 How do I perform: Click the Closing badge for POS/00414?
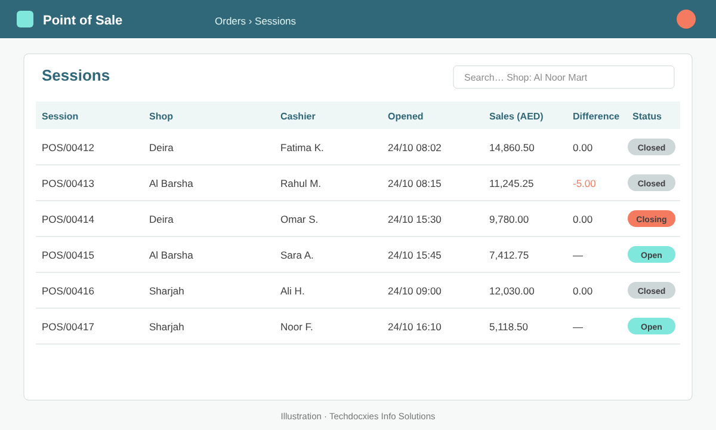(652, 219)
